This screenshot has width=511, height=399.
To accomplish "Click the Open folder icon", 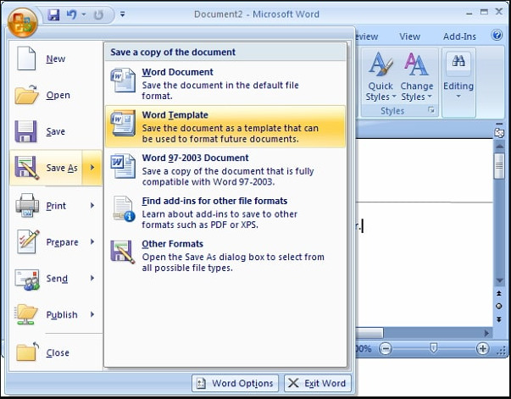I will pyautogui.click(x=27, y=95).
